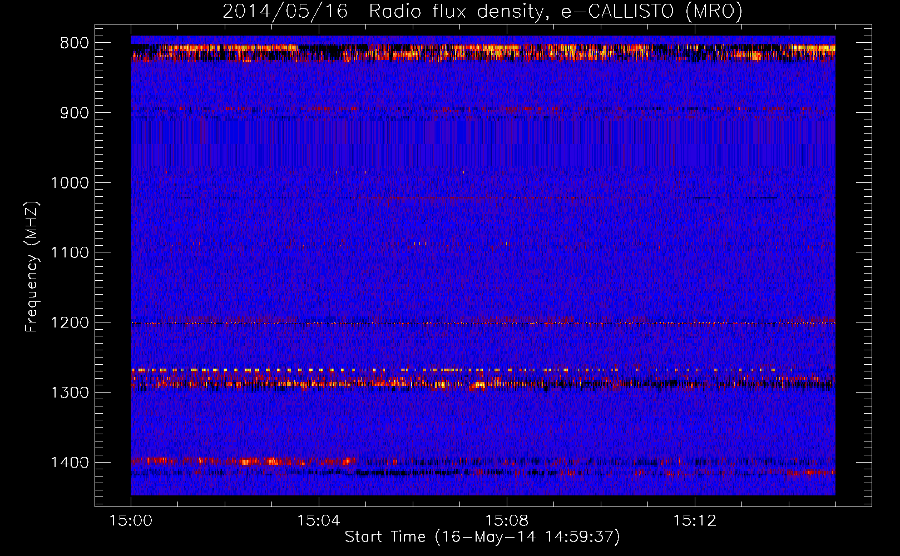Viewport: 900px width, 556px height.
Task: Click the 1200 frequency tick label
Action: (x=70, y=322)
